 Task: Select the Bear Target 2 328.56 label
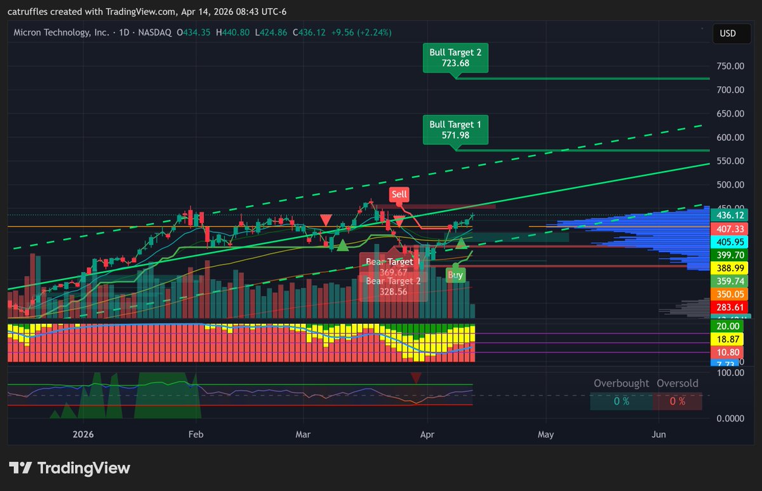pyautogui.click(x=394, y=286)
